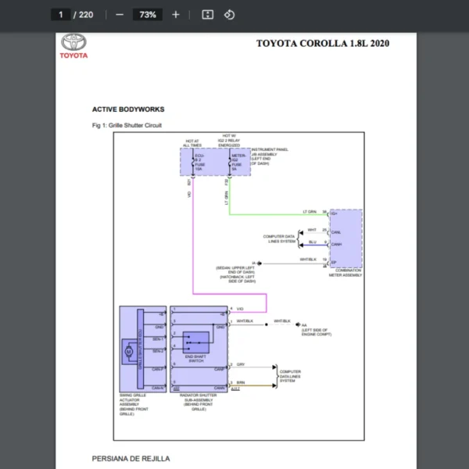The height and width of the screenshot is (469, 469).
Task: Click the INSTRUMENT PANEL J/B ASSEMBLY label
Action: click(x=270, y=156)
